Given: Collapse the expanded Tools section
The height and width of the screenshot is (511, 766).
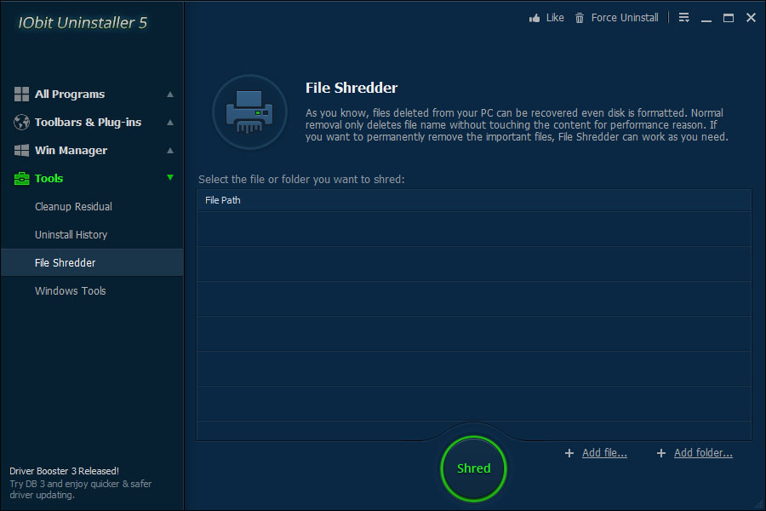Looking at the screenshot, I should tap(170, 178).
